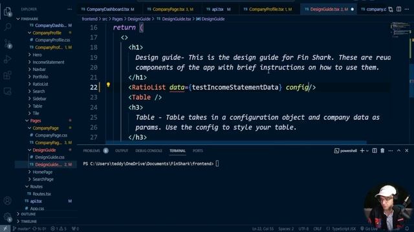
Task: Open the Remote Explorer view
Action: pos(8,92)
